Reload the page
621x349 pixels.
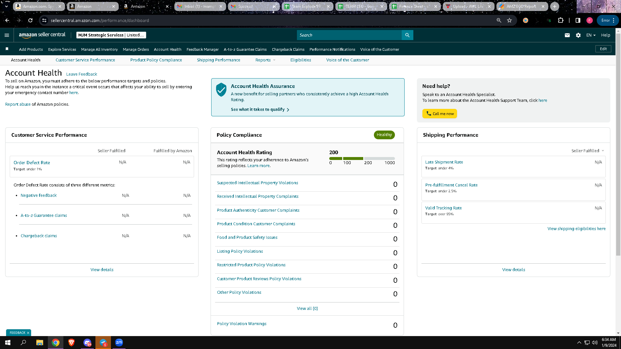(30, 20)
